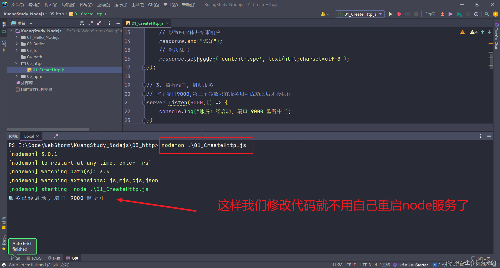The height and width of the screenshot is (268, 500).
Task: Collapse all items in project panel
Action: (x=99, y=23)
